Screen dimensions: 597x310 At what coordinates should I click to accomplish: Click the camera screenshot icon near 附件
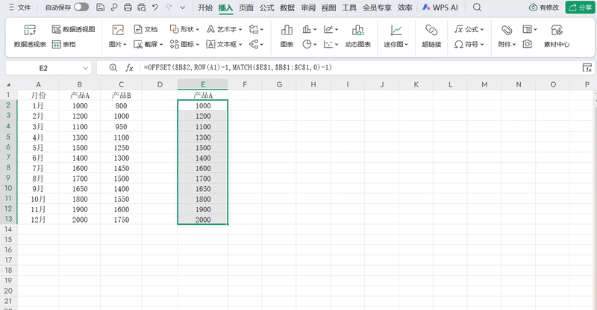pyautogui.click(x=528, y=44)
